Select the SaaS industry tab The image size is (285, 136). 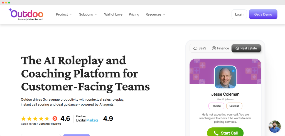(200, 48)
